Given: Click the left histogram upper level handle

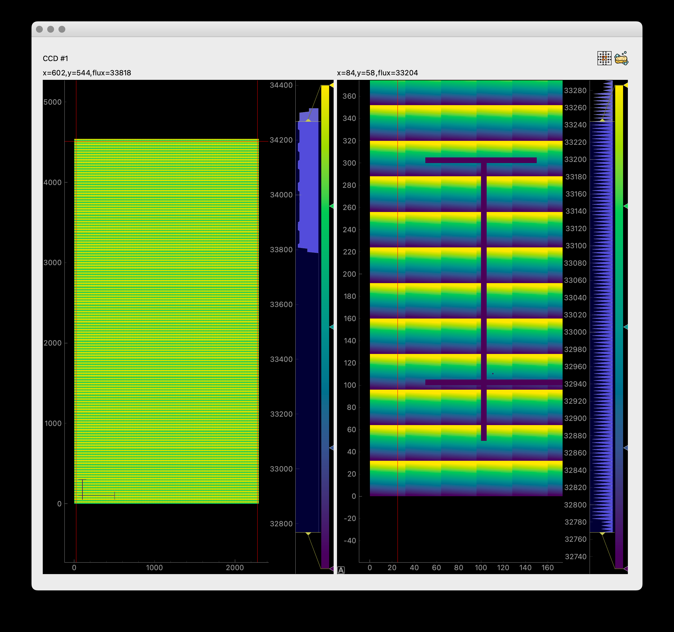Looking at the screenshot, I should tap(308, 120).
